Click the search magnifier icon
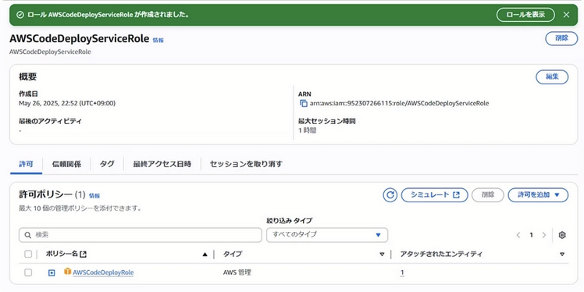The width and height of the screenshot is (584, 292). click(x=27, y=235)
